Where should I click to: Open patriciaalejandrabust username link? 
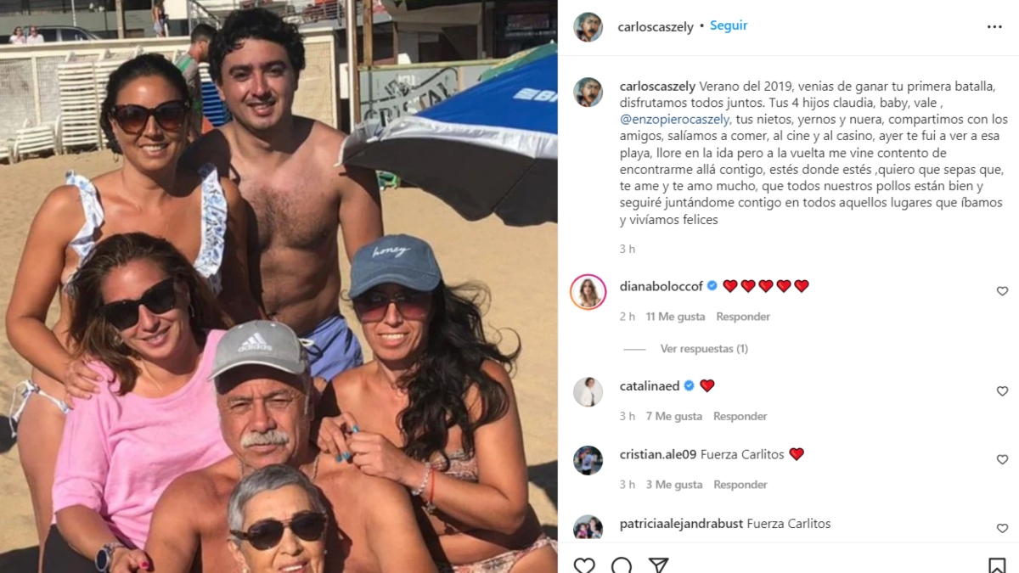tap(683, 524)
